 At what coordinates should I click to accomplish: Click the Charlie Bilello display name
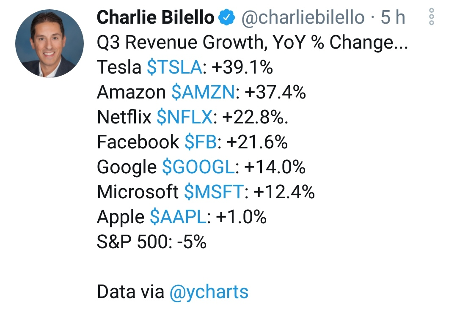[156, 18]
